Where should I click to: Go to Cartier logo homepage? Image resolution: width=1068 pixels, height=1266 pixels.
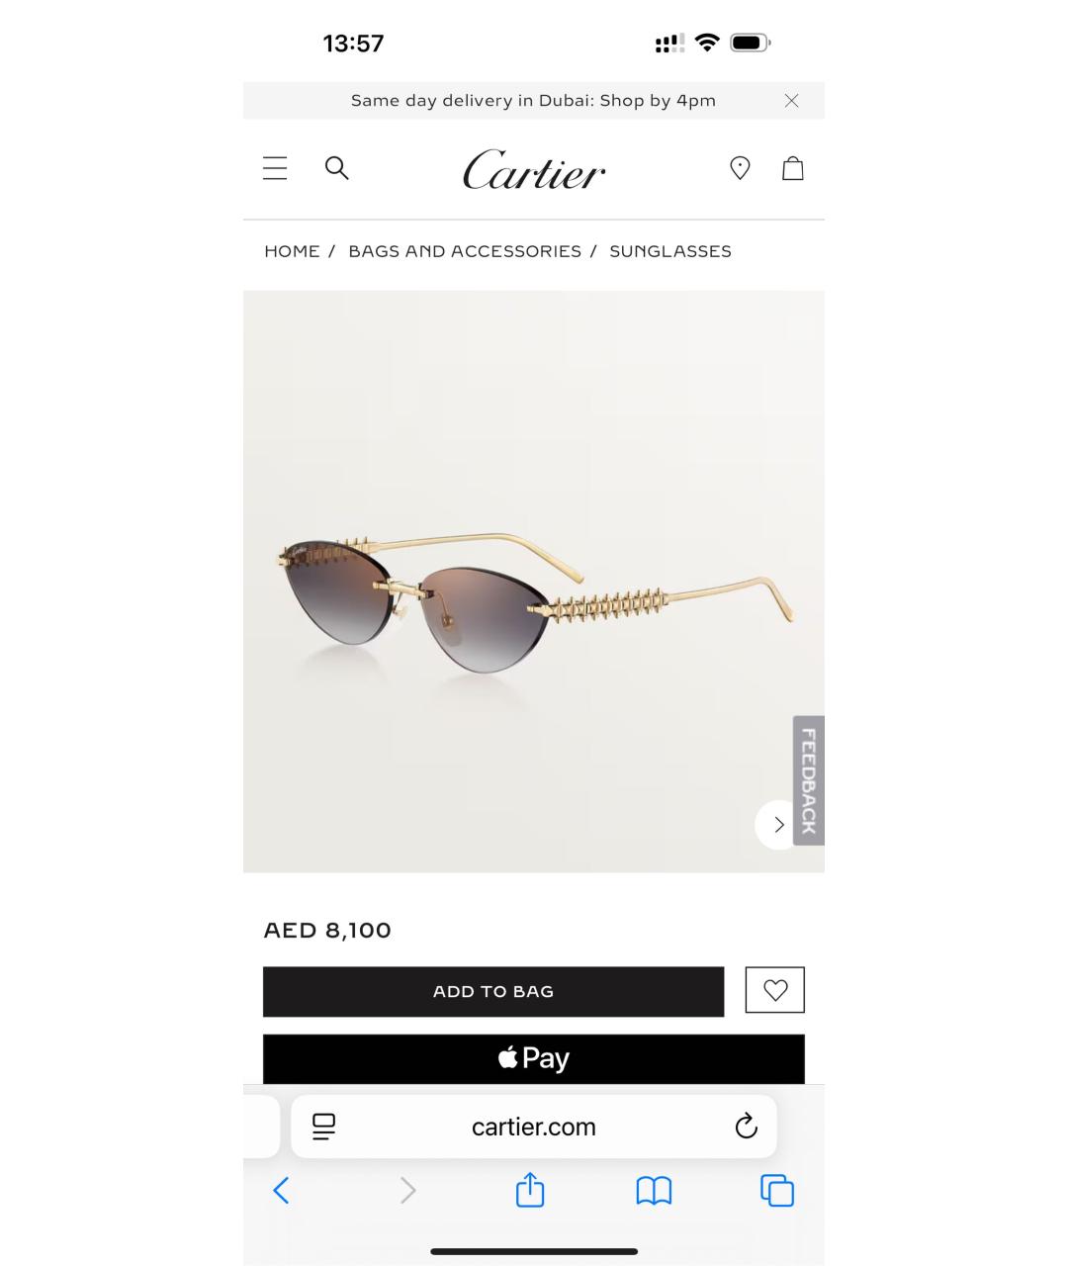534,169
